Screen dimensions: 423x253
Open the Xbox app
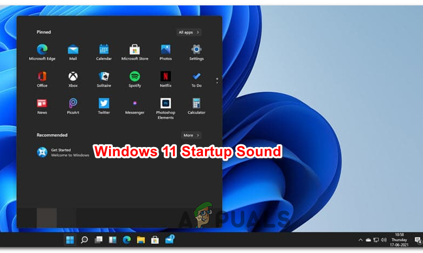tap(73, 79)
